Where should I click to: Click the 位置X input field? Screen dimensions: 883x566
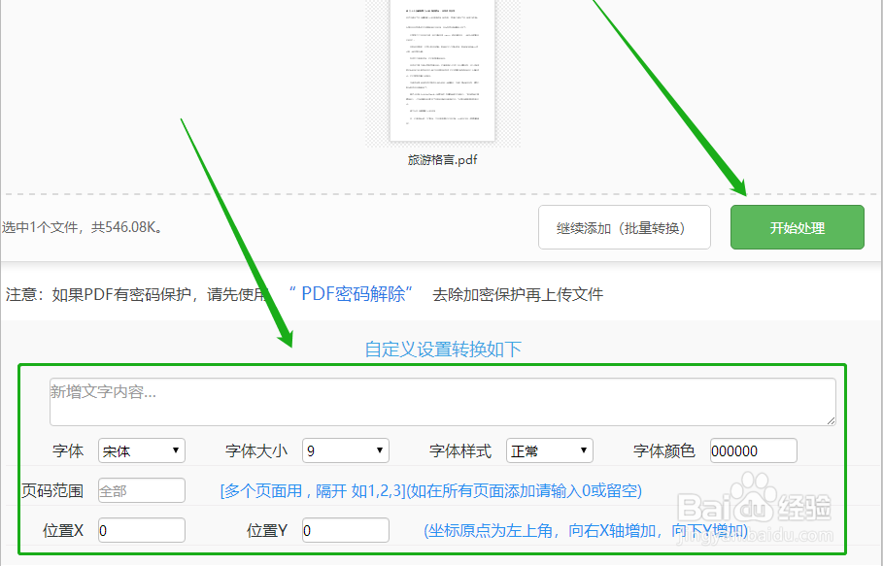(141, 530)
